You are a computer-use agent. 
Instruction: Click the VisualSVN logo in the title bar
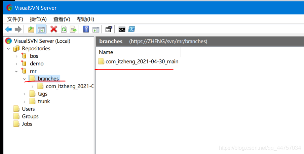click(x=9, y=8)
